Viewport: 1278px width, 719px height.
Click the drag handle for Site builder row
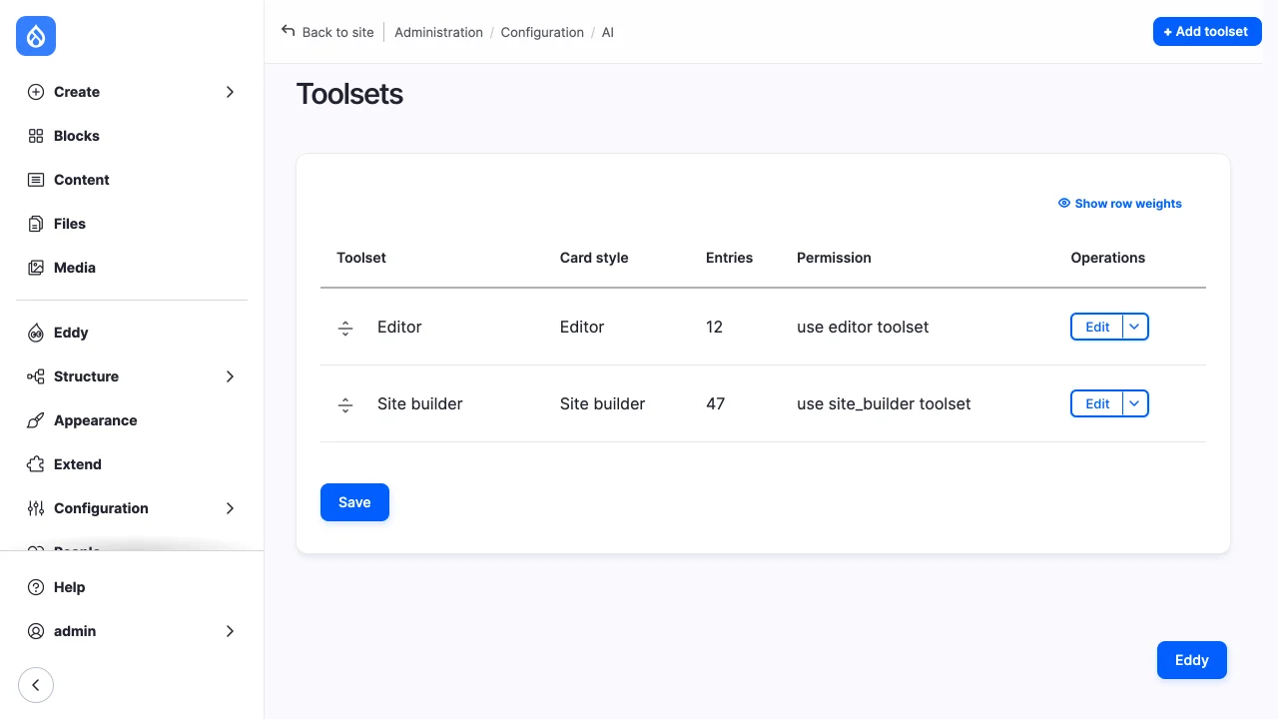pyautogui.click(x=345, y=404)
